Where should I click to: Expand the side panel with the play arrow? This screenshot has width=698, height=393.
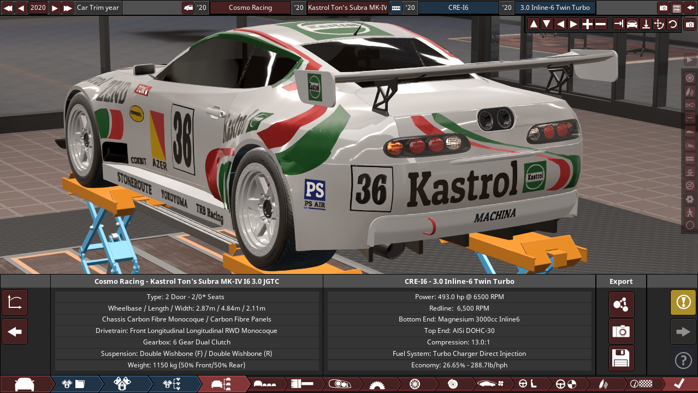point(690,59)
